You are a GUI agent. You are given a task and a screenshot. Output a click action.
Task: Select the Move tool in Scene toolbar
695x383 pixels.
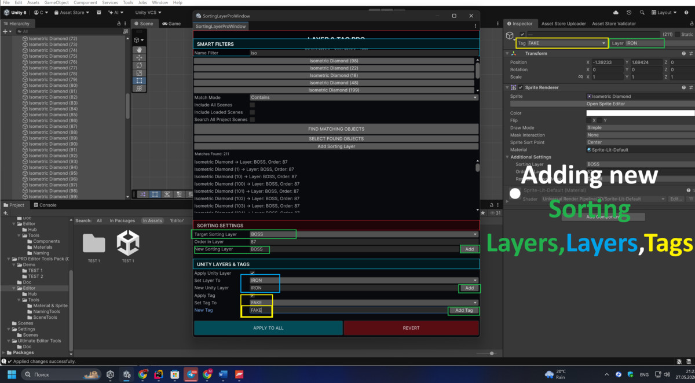139,58
